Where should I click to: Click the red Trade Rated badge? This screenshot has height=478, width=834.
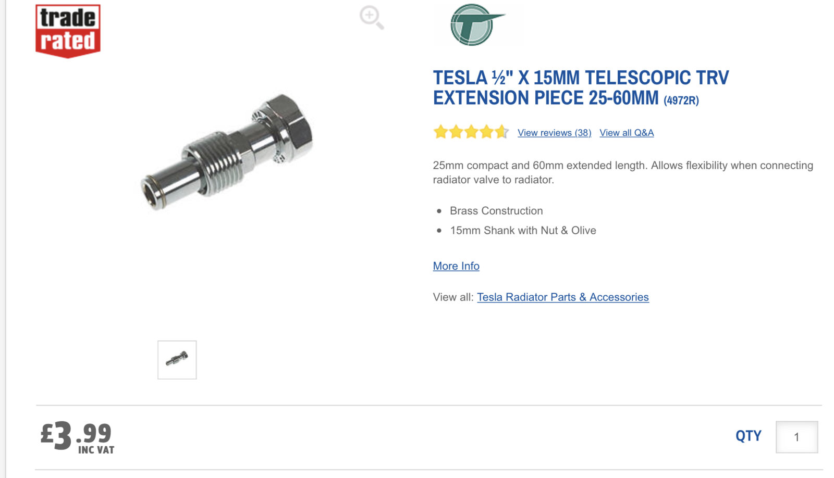point(68,31)
